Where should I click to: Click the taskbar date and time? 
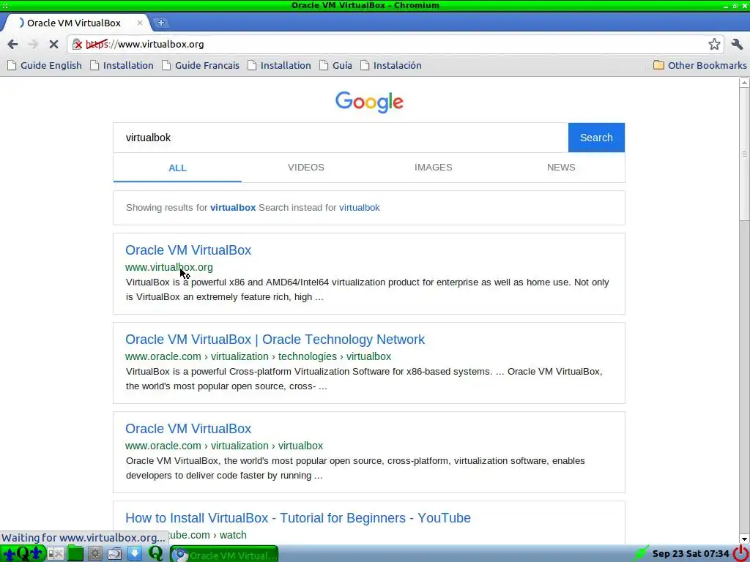coord(690,554)
